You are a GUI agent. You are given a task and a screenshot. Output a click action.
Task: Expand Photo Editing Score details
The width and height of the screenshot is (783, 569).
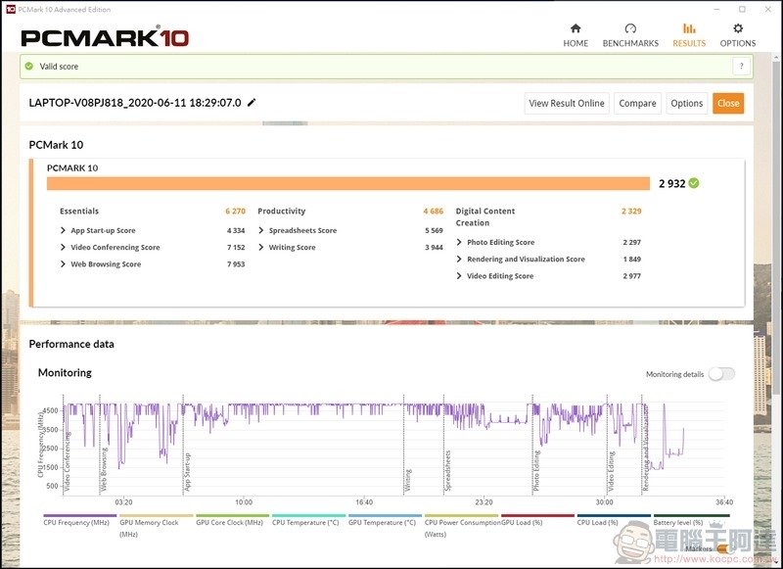point(460,242)
